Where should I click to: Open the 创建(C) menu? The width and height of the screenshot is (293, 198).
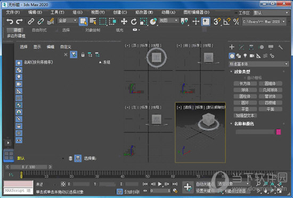[120, 12]
